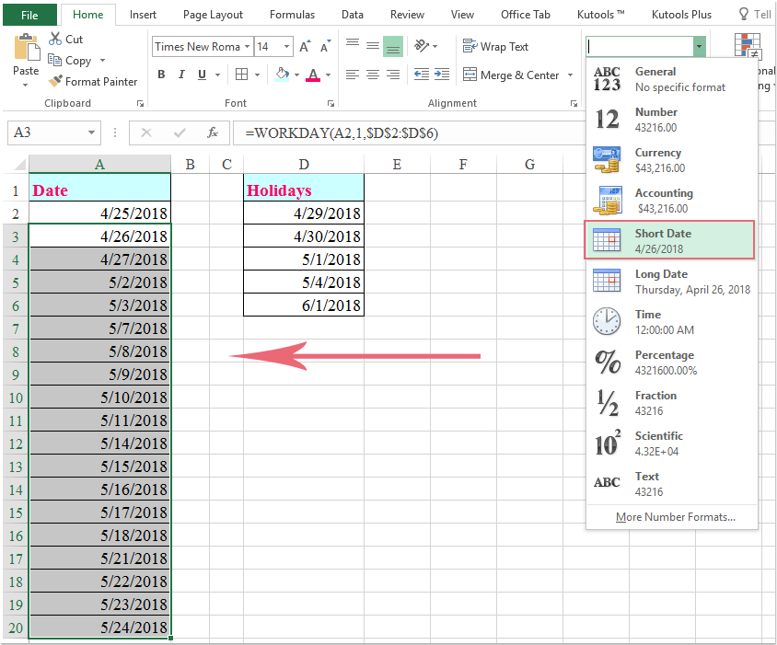This screenshot has width=777, height=645.
Task: Toggle bold formatting on selection
Action: point(161,74)
